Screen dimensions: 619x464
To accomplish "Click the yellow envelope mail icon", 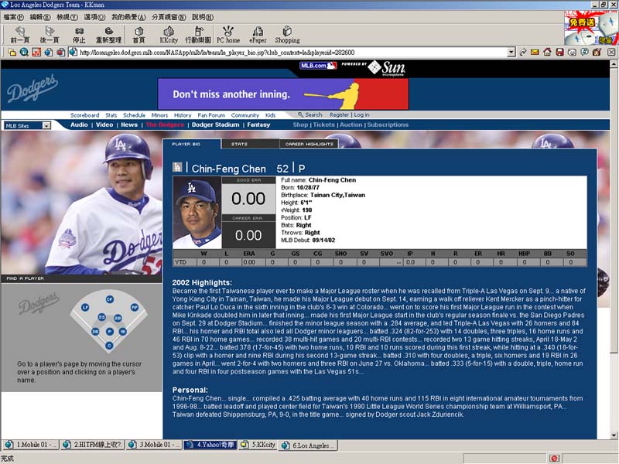I will [535, 52].
